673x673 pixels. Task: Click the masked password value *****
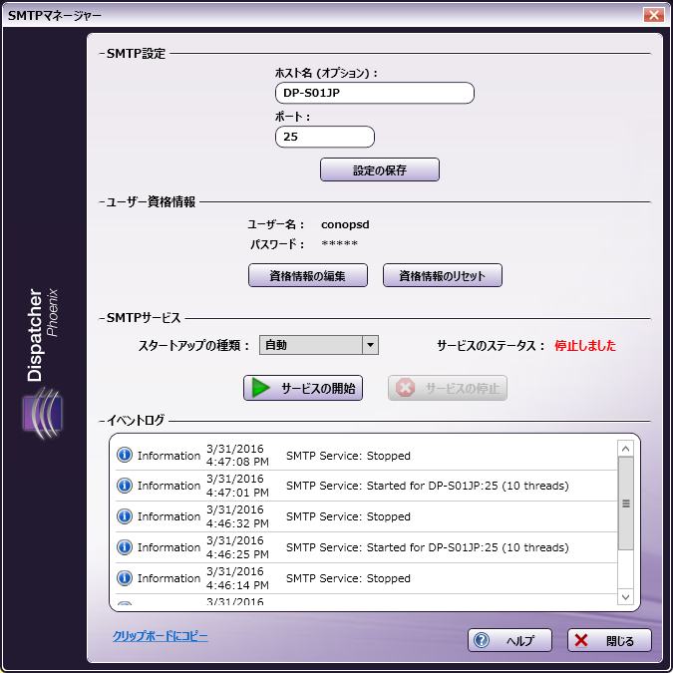point(340,243)
